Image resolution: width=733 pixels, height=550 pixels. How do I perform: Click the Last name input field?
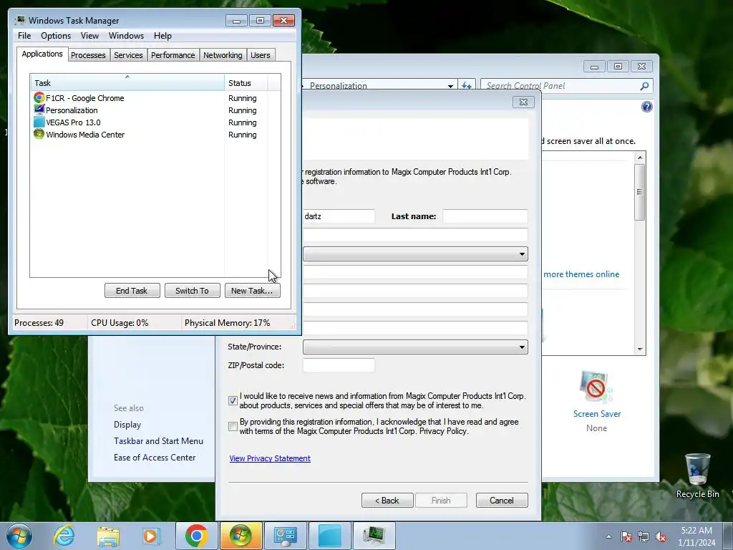tap(485, 216)
